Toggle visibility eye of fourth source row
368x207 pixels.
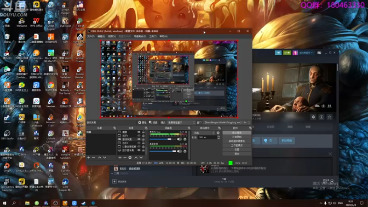tap(139, 143)
